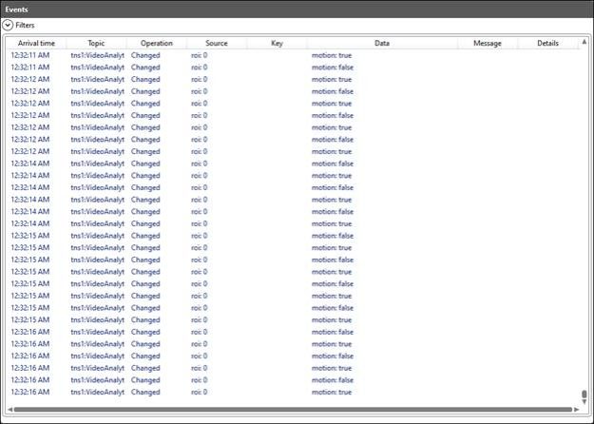Screen dimensions: 594x424
Task: Click the Message column header
Action: click(487, 44)
